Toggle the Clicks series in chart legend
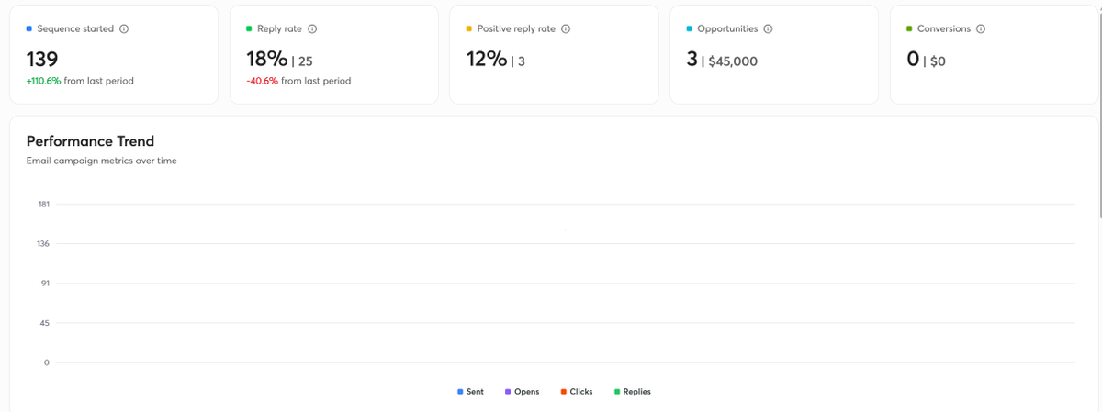1102x412 pixels. (x=577, y=392)
